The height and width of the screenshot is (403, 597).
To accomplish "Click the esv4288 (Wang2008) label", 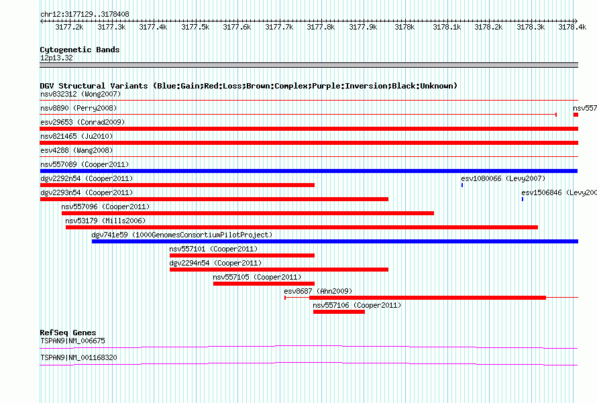I will point(76,150).
